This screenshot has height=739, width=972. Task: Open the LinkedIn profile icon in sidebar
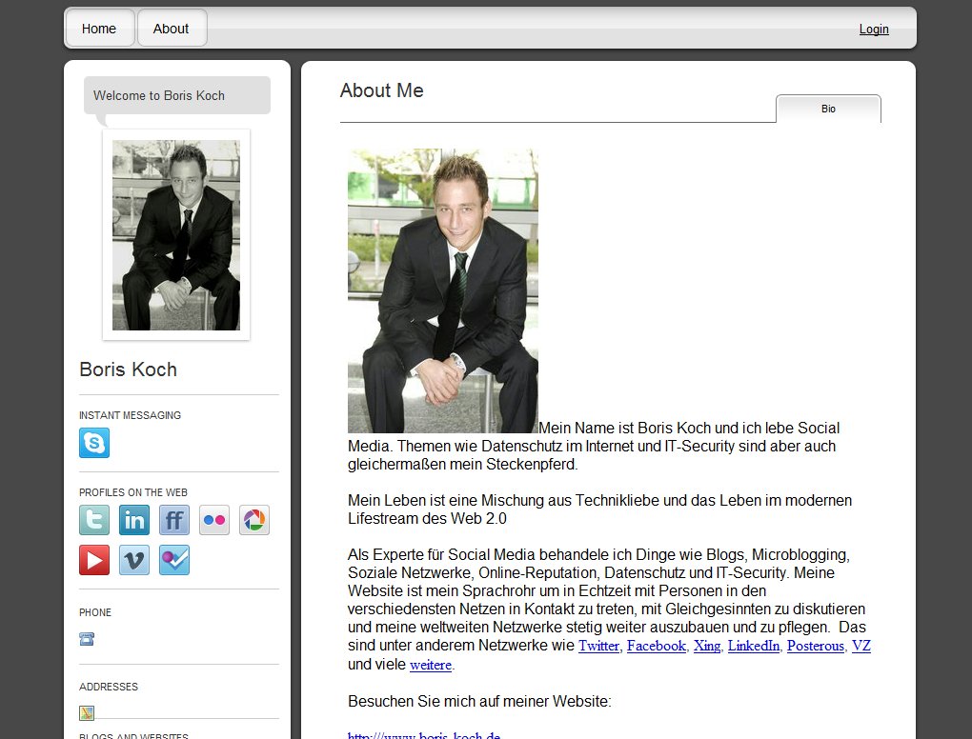click(x=134, y=520)
